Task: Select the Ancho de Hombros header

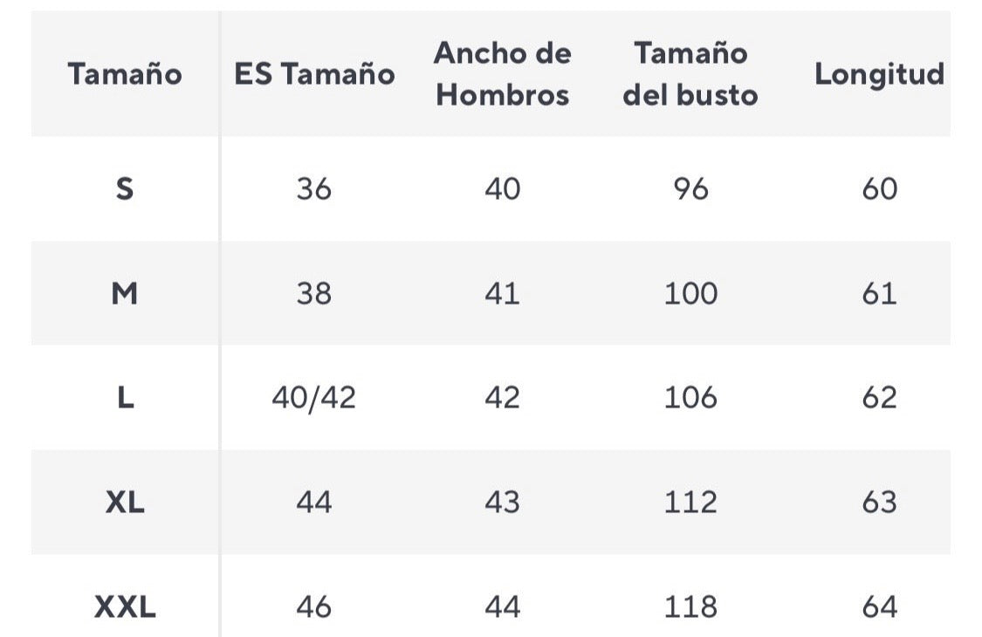Action: (x=503, y=74)
